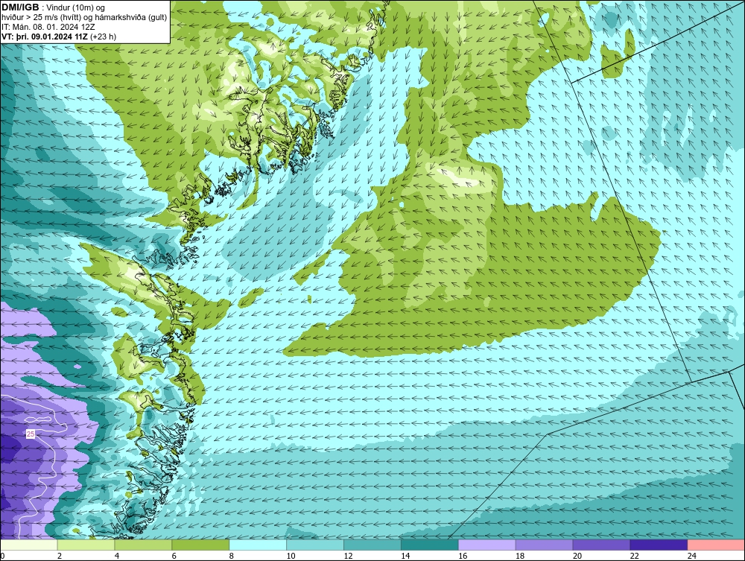Click the lavender 16-18 m/s legend swatch
Screen dimensions: 745x561
click(486, 545)
